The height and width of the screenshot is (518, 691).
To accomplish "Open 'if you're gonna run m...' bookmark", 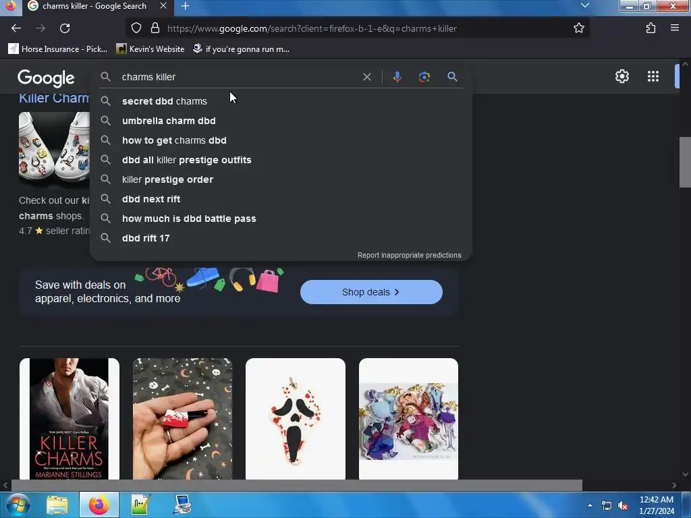I will (242, 49).
